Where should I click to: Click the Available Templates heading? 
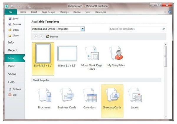click(45, 21)
